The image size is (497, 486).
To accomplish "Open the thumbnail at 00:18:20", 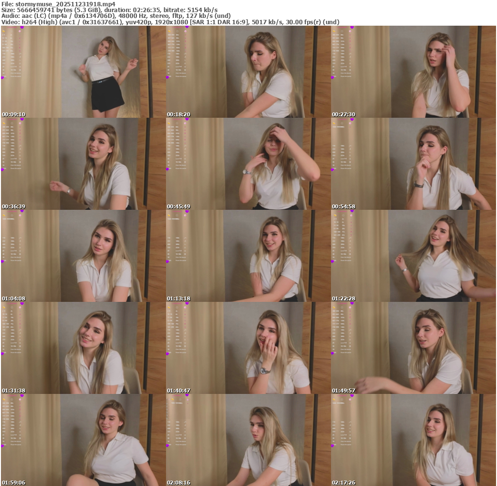I will [x=248, y=72].
